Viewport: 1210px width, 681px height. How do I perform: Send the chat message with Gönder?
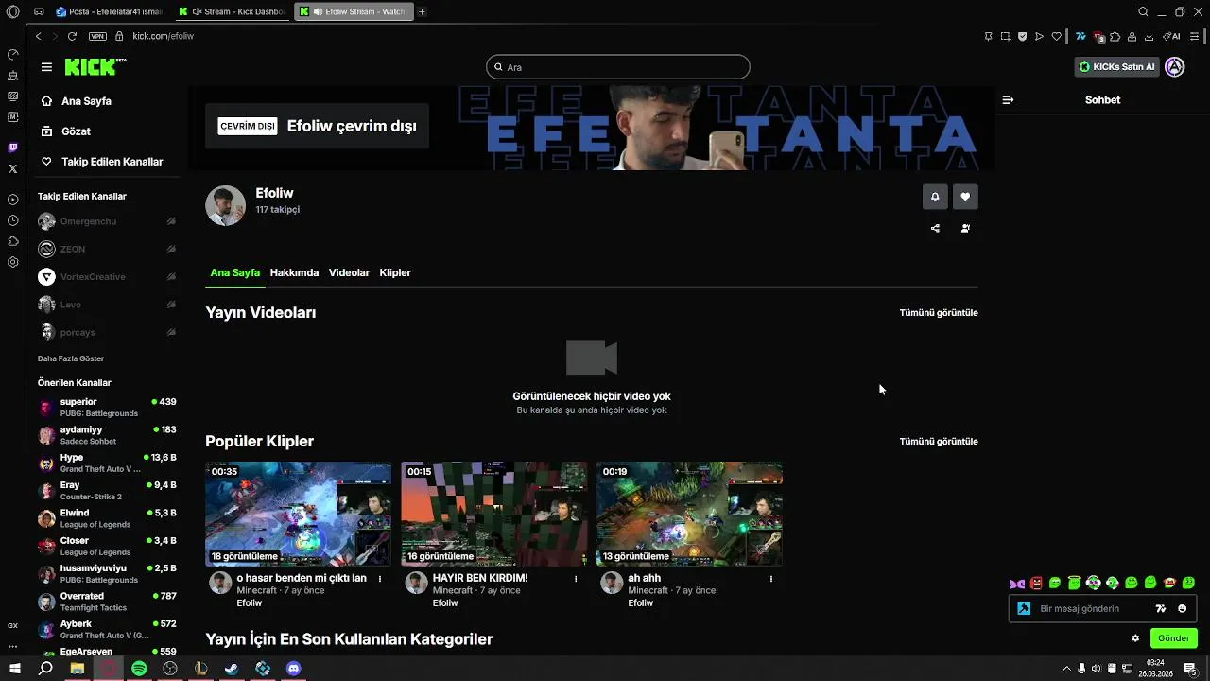tap(1173, 638)
